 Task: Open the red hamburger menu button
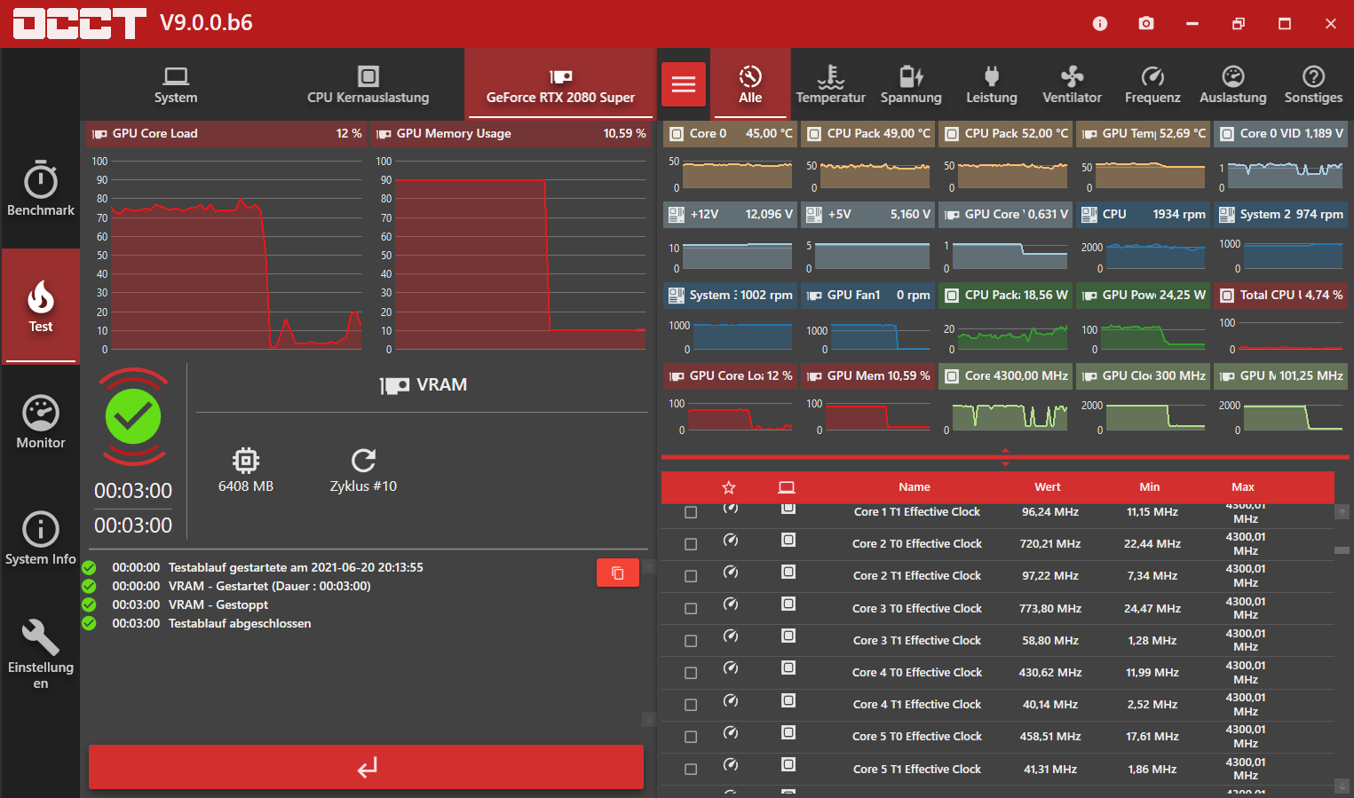tap(684, 84)
